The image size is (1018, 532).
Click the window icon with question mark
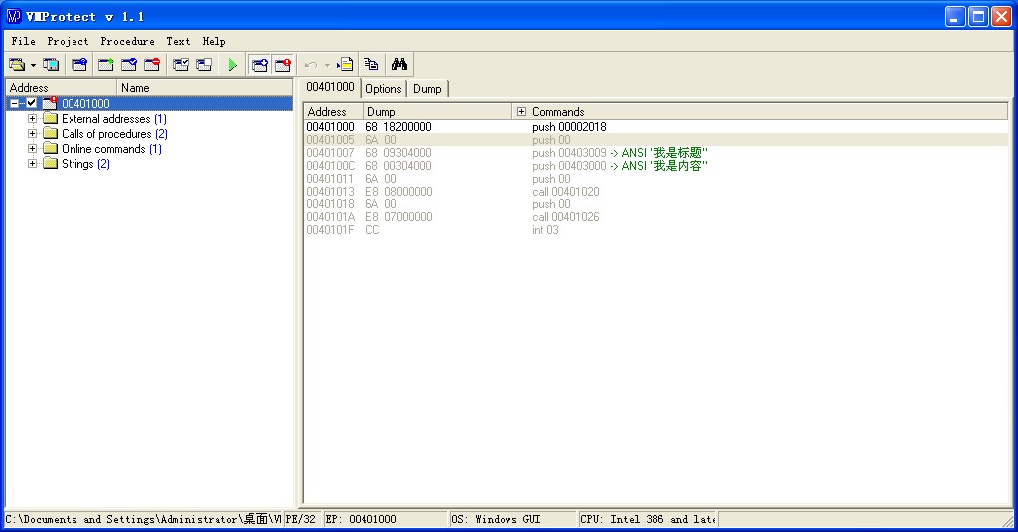(79, 65)
